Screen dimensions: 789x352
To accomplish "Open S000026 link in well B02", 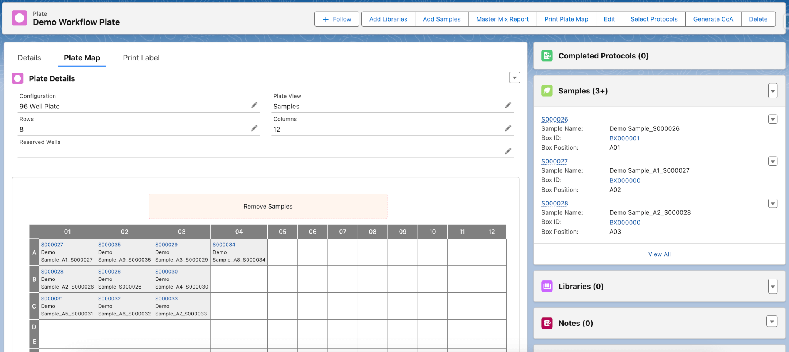I will coord(109,272).
